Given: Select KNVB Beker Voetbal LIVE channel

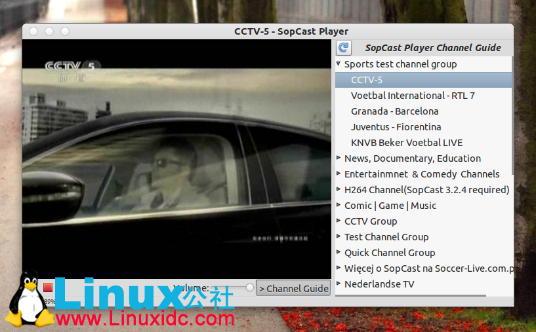Looking at the screenshot, I should point(407,143).
